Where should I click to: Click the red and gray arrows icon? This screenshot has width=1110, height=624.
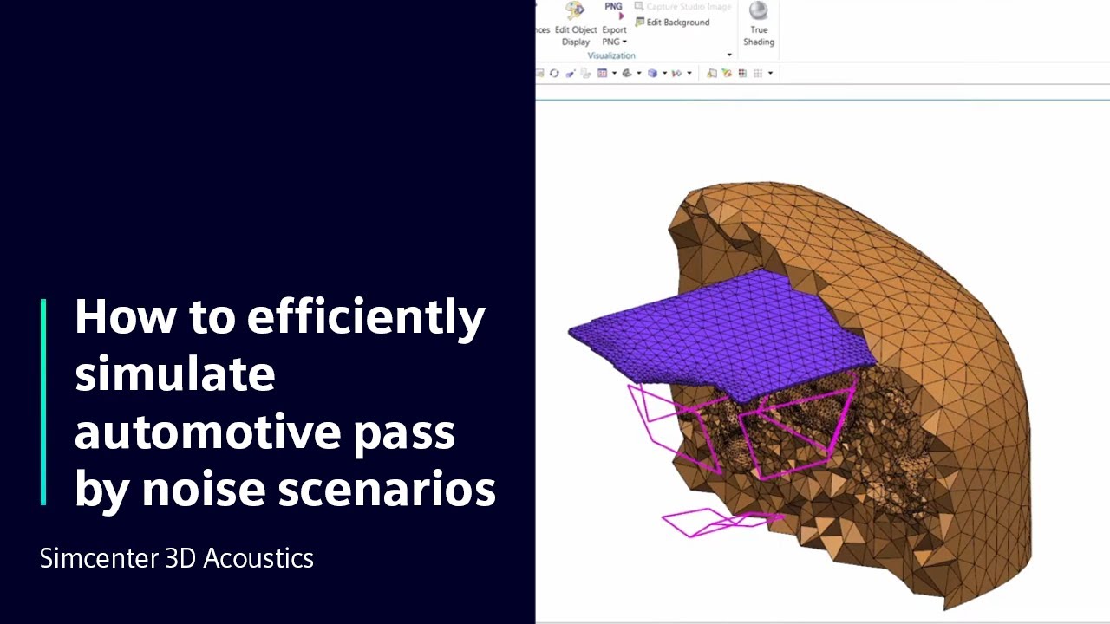tap(677, 74)
